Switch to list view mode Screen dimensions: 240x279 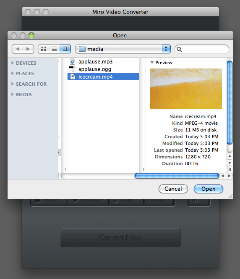coord(55,49)
